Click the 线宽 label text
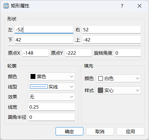149x140 pixels. pyautogui.click(x=13, y=107)
